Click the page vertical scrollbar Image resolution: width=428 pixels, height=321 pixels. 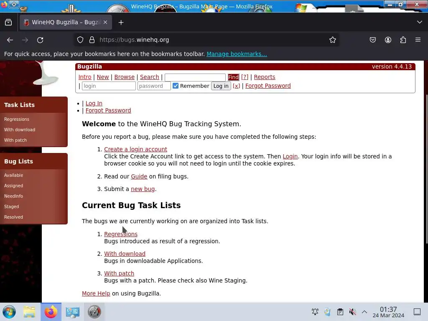[426, 169]
